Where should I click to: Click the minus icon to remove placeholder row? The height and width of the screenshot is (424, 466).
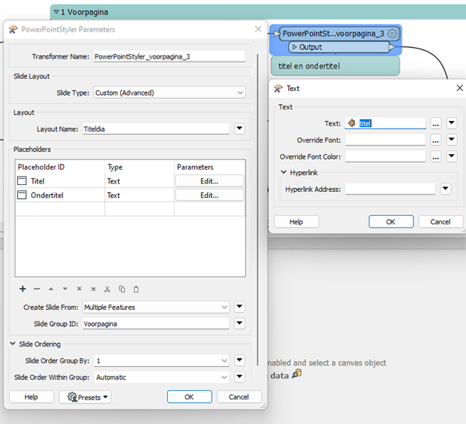(36, 289)
